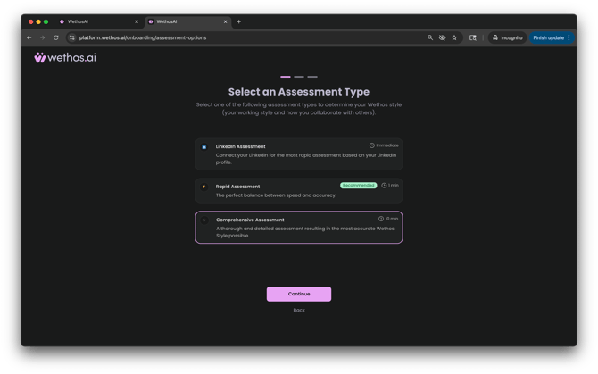
Task: Close the active WethosAI tab
Action: [226, 21]
